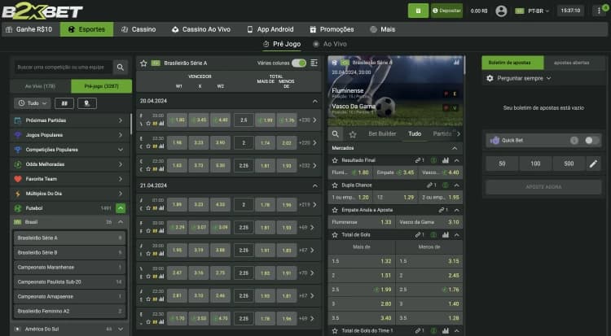Set quick stake to 500
Image resolution: width=611 pixels, height=336 pixels.
click(x=569, y=164)
